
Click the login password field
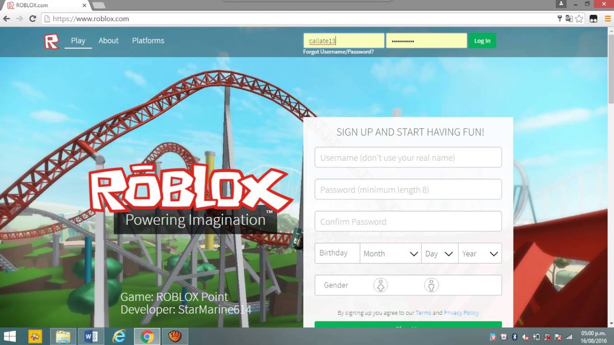(x=426, y=41)
